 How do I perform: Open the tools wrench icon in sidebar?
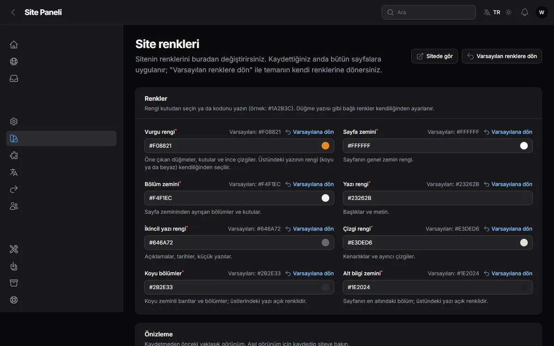(x=14, y=249)
